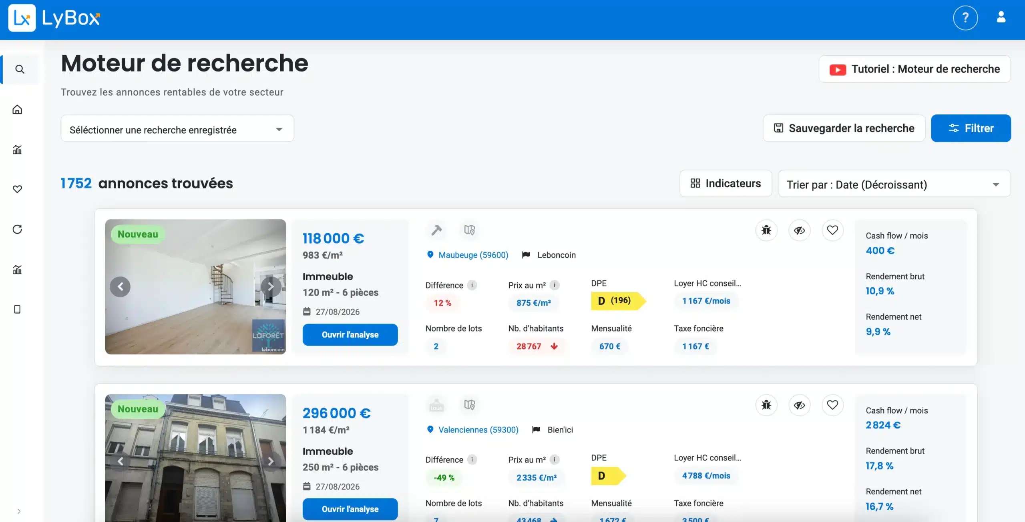
Task: Open the saved search selection dropdown
Action: [177, 129]
